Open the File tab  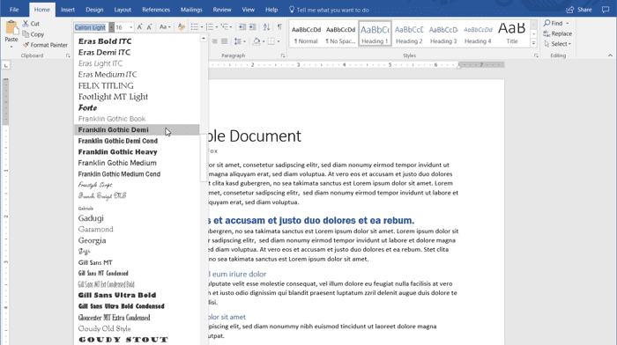14,10
